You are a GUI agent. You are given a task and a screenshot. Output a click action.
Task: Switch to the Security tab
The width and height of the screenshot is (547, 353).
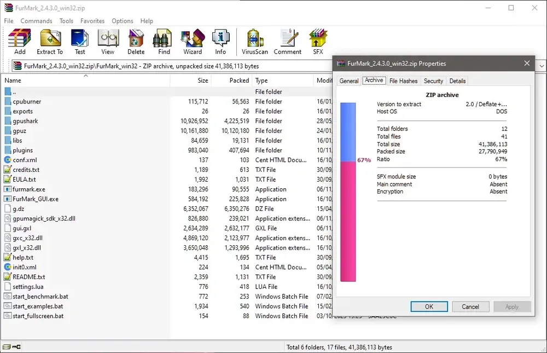(x=433, y=81)
